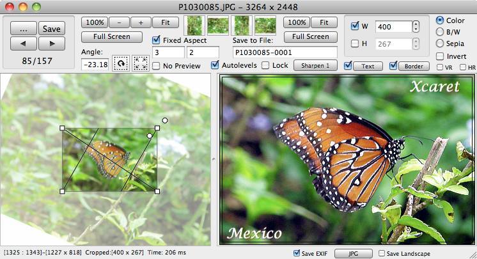The width and height of the screenshot is (477, 259).
Task: Go to next image arrow
Action: [x=52, y=43]
